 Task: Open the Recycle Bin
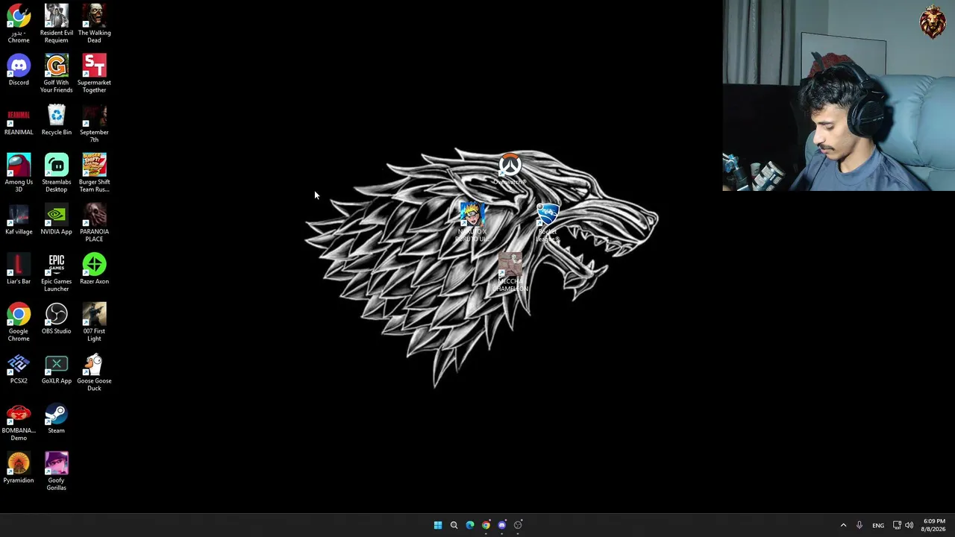57,120
